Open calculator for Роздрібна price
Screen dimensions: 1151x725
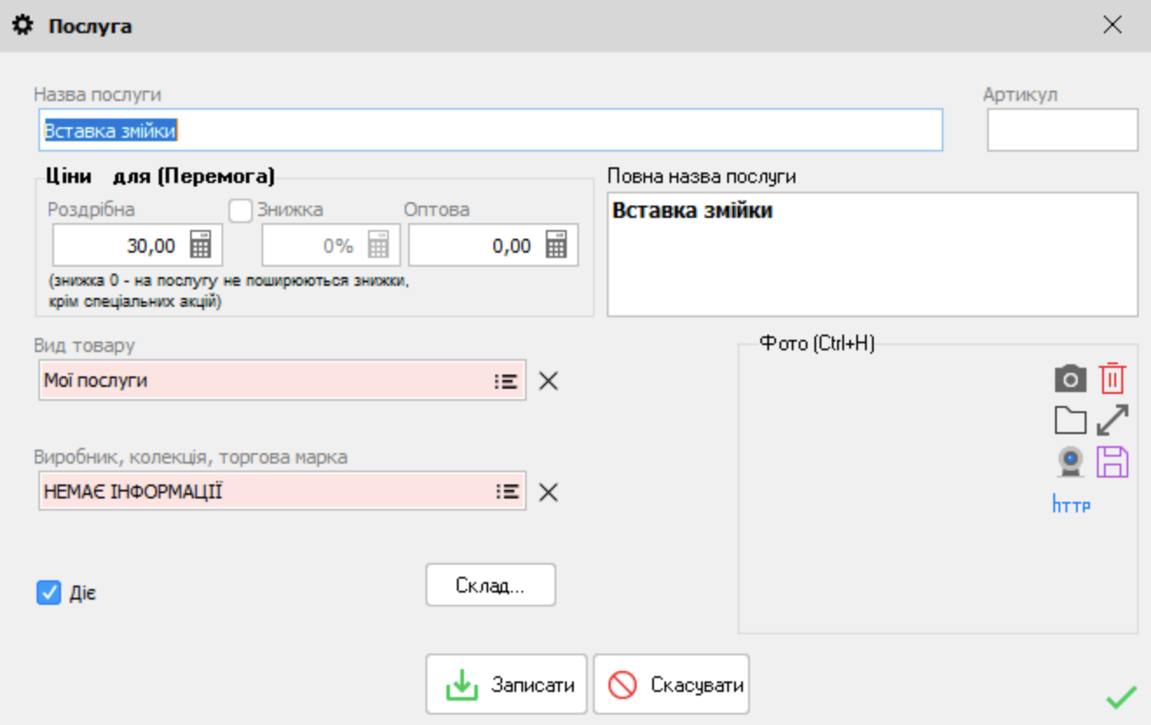coord(201,246)
